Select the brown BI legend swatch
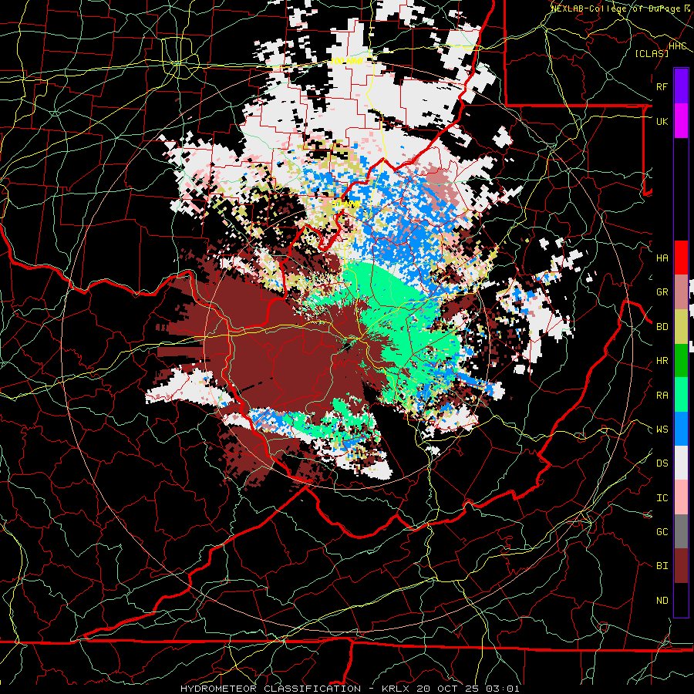Viewport: 694px width, 694px height. (x=681, y=566)
